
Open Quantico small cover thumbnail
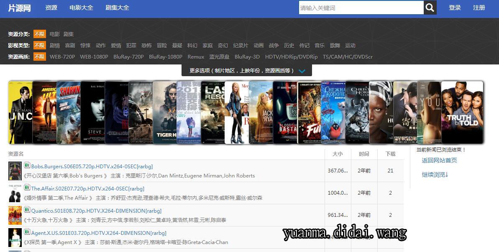click(x=15, y=215)
